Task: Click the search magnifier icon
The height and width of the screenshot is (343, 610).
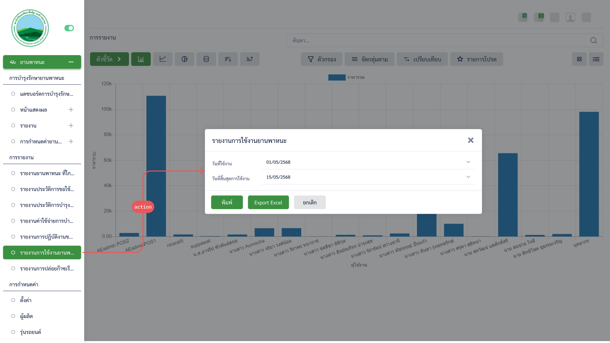Action: (x=593, y=40)
